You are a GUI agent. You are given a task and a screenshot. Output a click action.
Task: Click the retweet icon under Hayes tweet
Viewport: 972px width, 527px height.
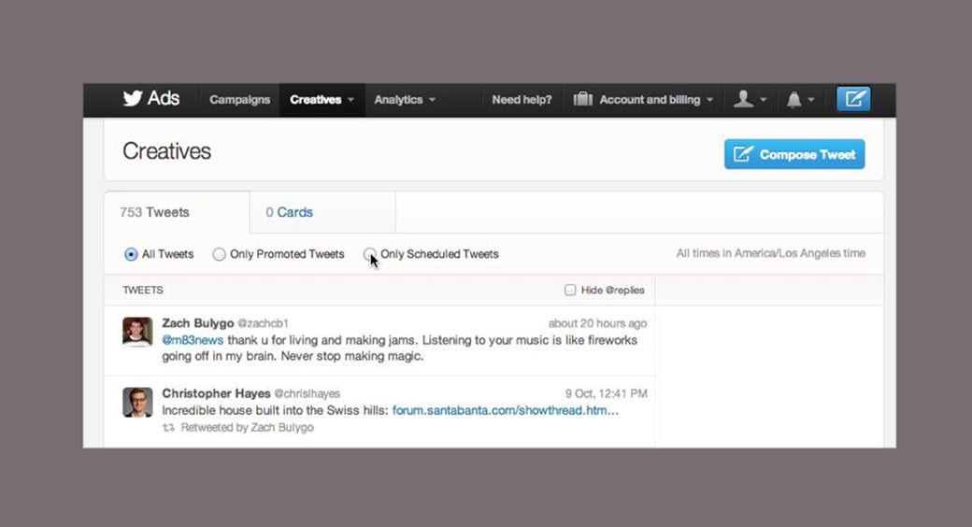[x=169, y=428]
